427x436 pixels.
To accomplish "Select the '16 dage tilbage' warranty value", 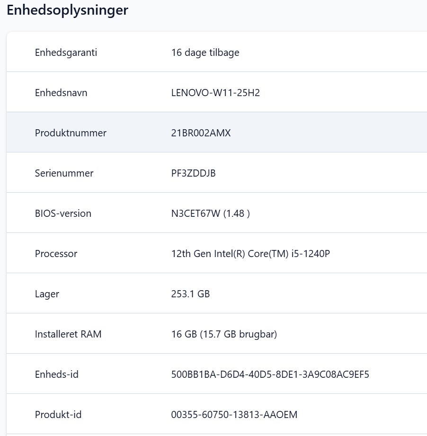I will (x=205, y=53).
